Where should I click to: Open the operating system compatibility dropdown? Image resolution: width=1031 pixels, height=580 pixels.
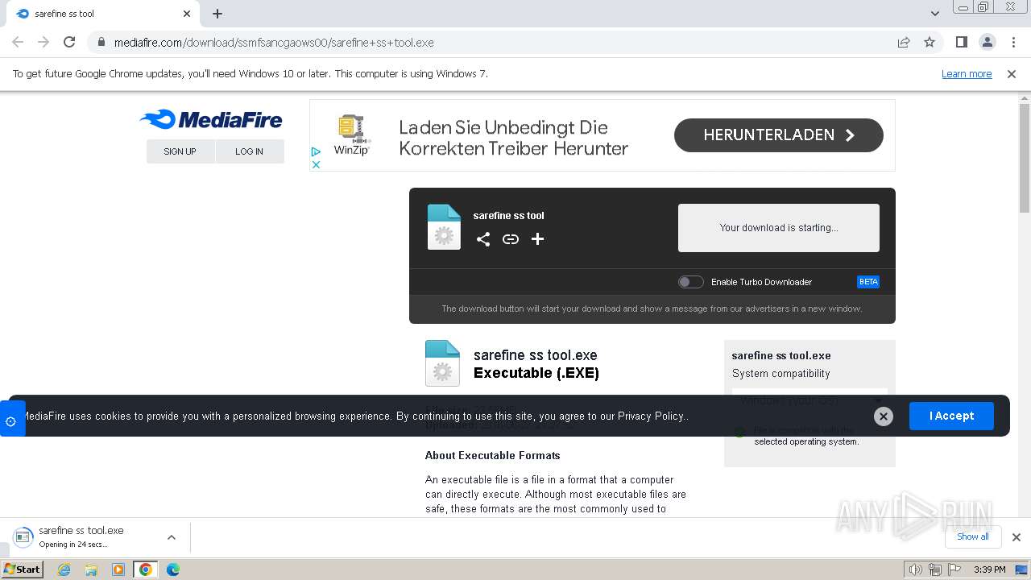(810, 400)
